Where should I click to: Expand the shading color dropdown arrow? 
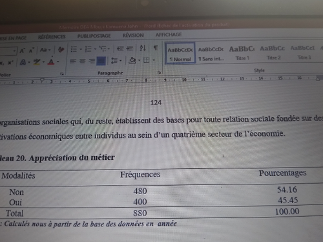139,60
